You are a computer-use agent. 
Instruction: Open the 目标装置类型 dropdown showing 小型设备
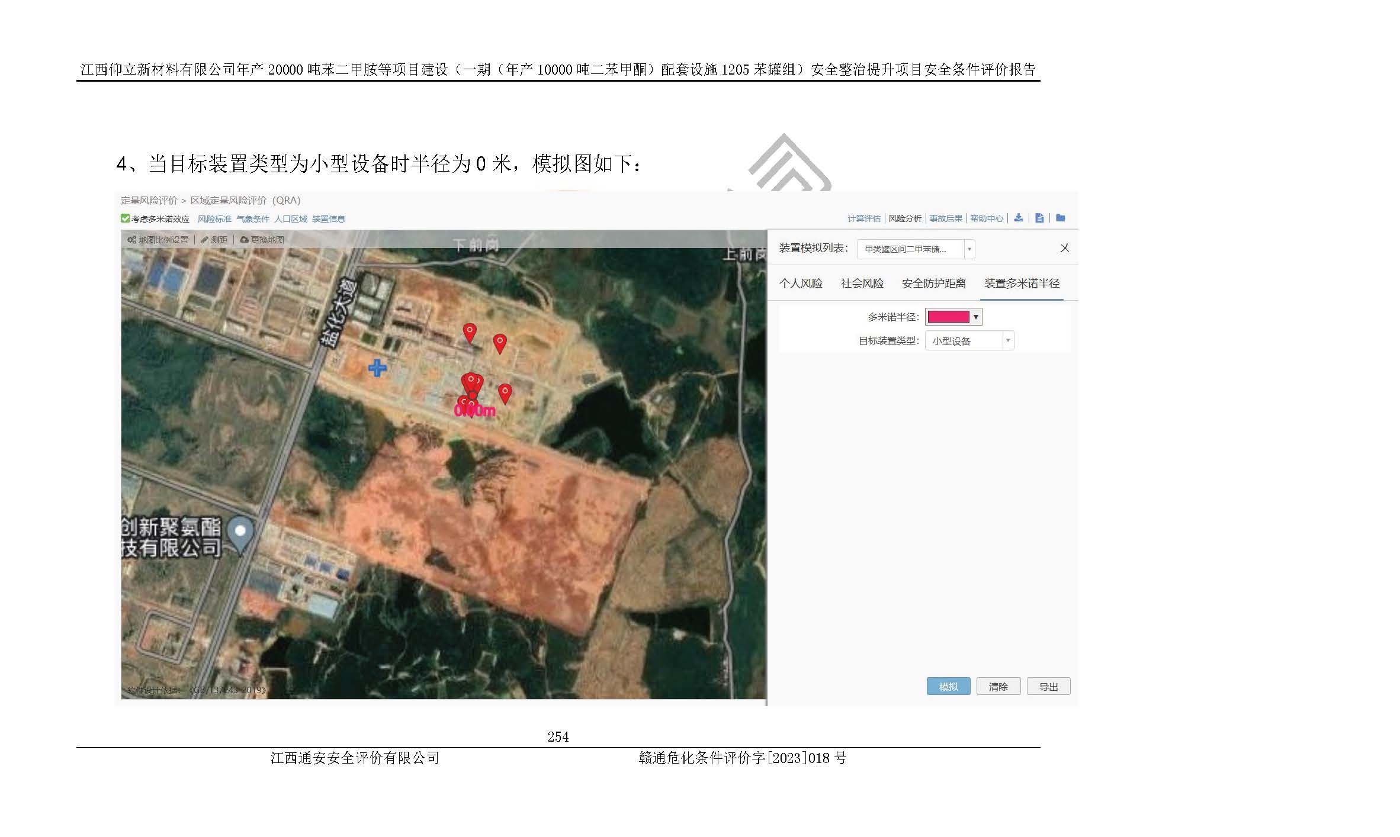click(x=969, y=341)
